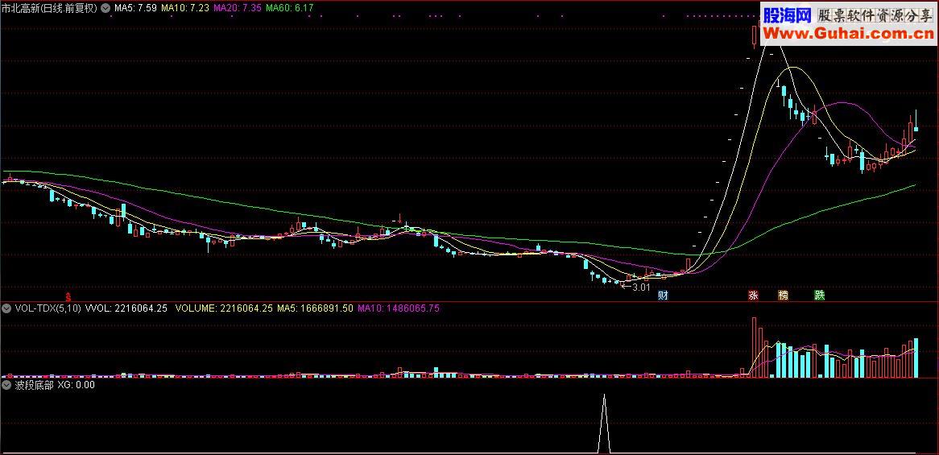Image resolution: width=939 pixels, height=455 pixels.
Task: Click the VOLUME: 2216064.25 value
Action: point(223,309)
